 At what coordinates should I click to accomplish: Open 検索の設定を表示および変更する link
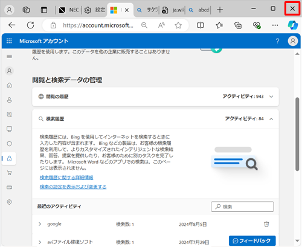click(73, 187)
